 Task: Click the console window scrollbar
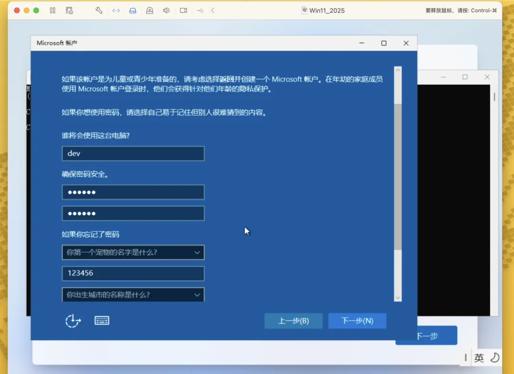tap(494, 97)
